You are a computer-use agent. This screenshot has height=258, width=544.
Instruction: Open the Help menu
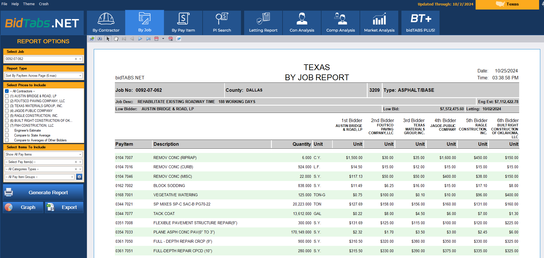pyautogui.click(x=15, y=4)
